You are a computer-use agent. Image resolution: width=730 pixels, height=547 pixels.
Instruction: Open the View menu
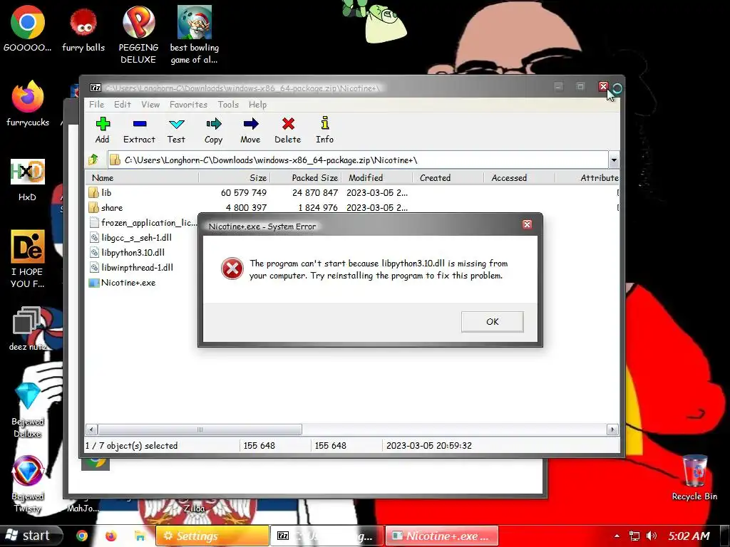pyautogui.click(x=150, y=105)
